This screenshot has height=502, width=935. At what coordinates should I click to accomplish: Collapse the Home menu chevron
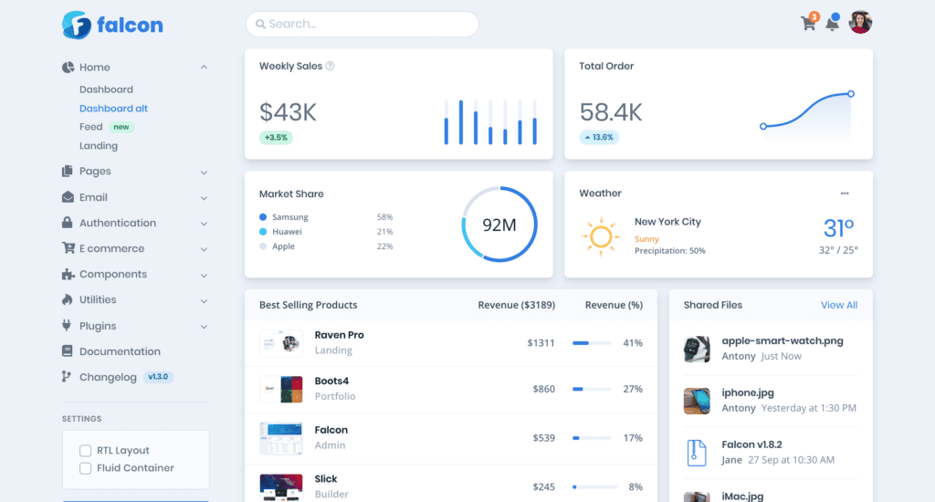[x=204, y=68]
